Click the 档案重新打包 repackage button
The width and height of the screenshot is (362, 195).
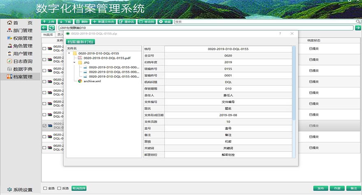(x=81, y=42)
